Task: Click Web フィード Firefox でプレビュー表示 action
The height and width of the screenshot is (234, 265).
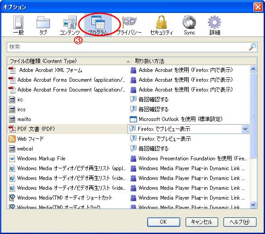Action: [x=165, y=139]
